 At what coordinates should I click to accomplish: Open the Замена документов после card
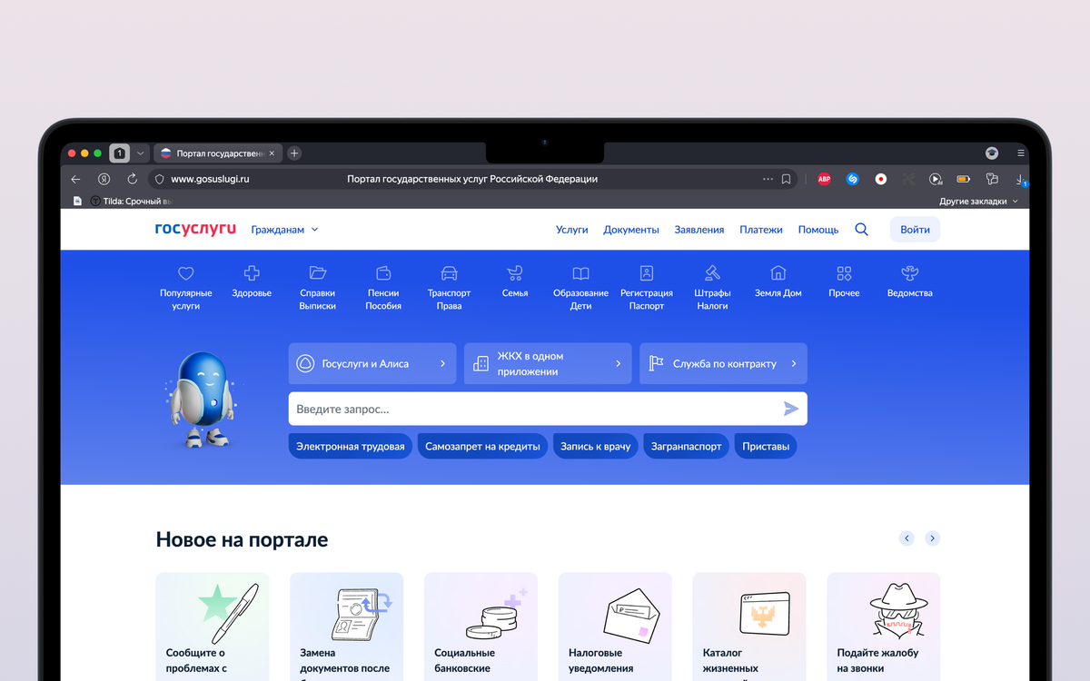click(347, 627)
